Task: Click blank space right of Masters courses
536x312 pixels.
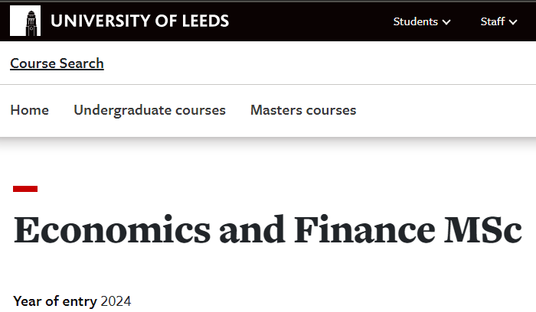Action: coord(444,110)
